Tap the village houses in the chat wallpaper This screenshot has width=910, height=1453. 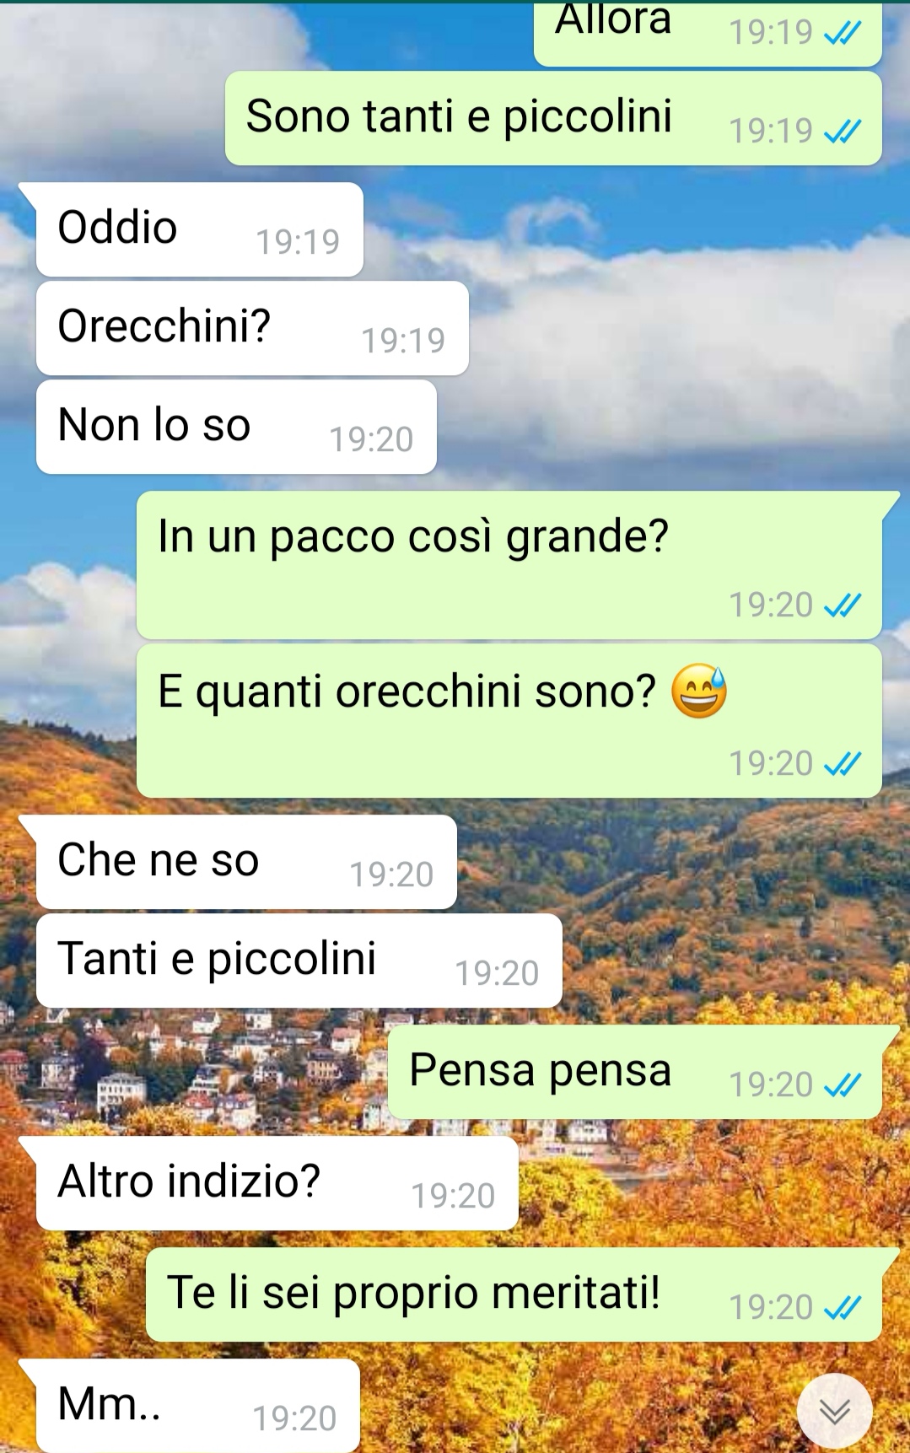[x=194, y=1071]
